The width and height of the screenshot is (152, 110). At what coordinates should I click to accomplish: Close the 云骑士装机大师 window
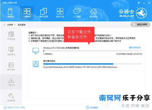[x=149, y=3]
